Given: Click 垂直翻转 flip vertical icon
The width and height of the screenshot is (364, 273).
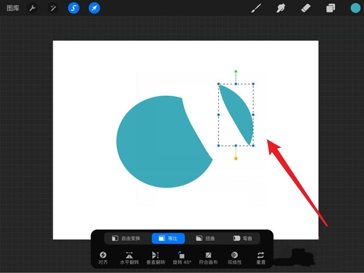Looking at the screenshot, I should click(155, 258).
